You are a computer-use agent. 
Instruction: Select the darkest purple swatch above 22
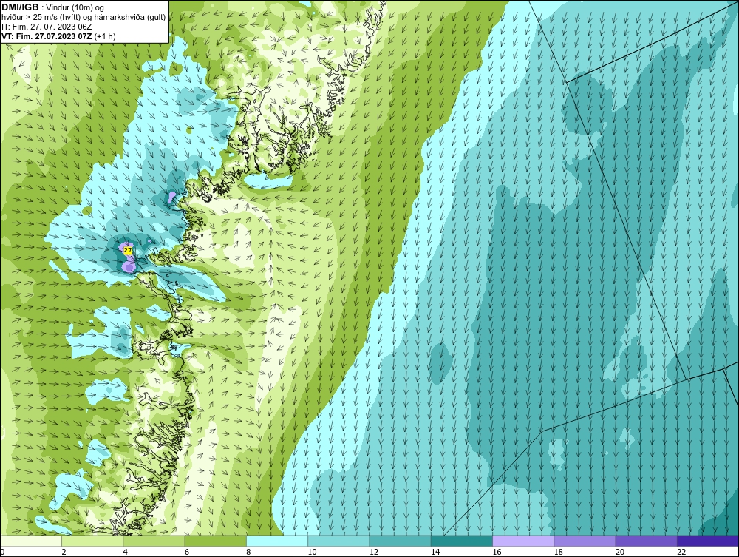[x=707, y=541]
